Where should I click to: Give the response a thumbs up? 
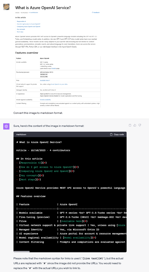pos(135,125)
